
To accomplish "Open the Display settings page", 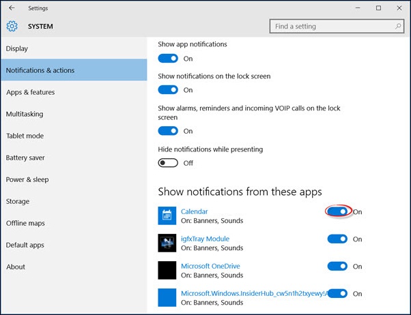I will pyautogui.click(x=74, y=48).
